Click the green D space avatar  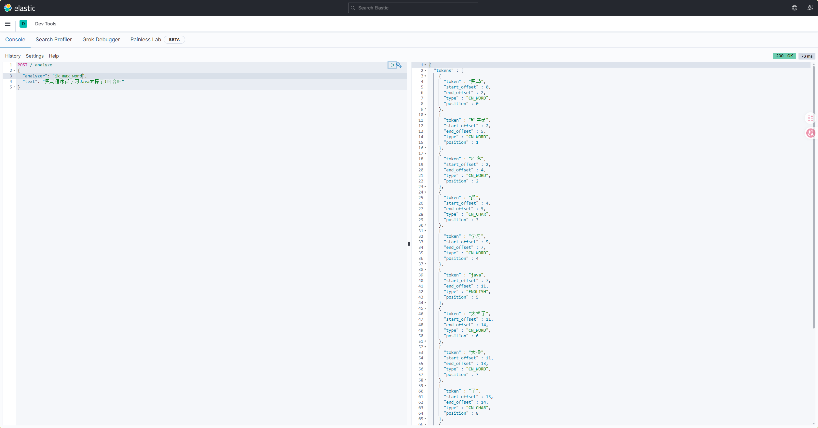click(23, 24)
